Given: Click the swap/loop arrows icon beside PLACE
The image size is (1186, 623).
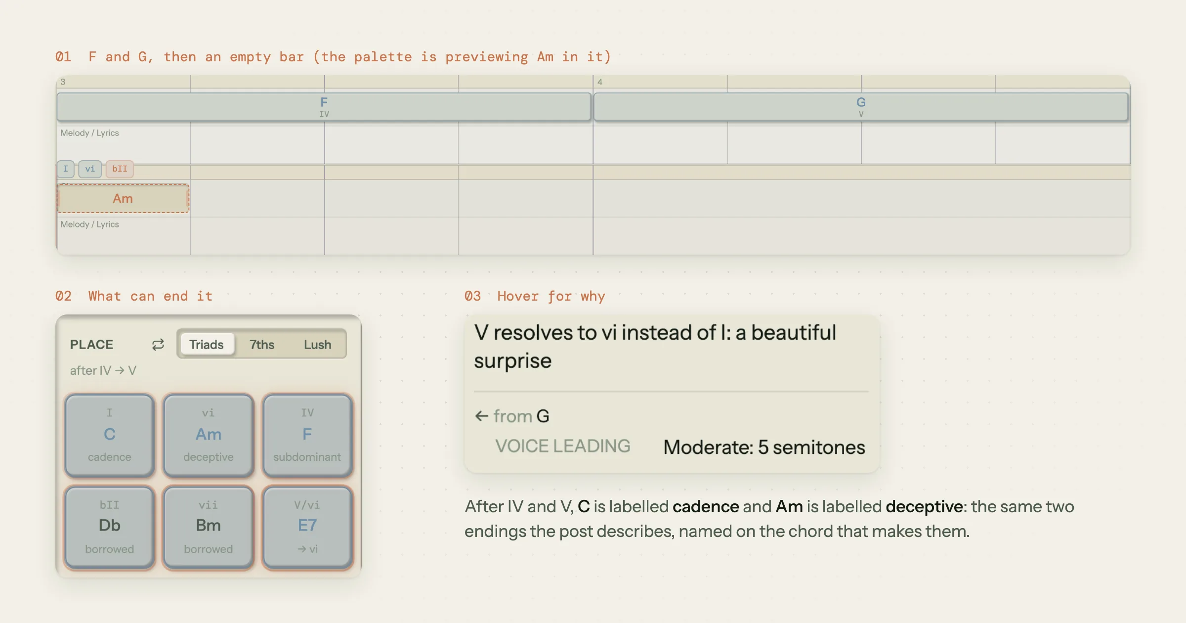Looking at the screenshot, I should 158,345.
